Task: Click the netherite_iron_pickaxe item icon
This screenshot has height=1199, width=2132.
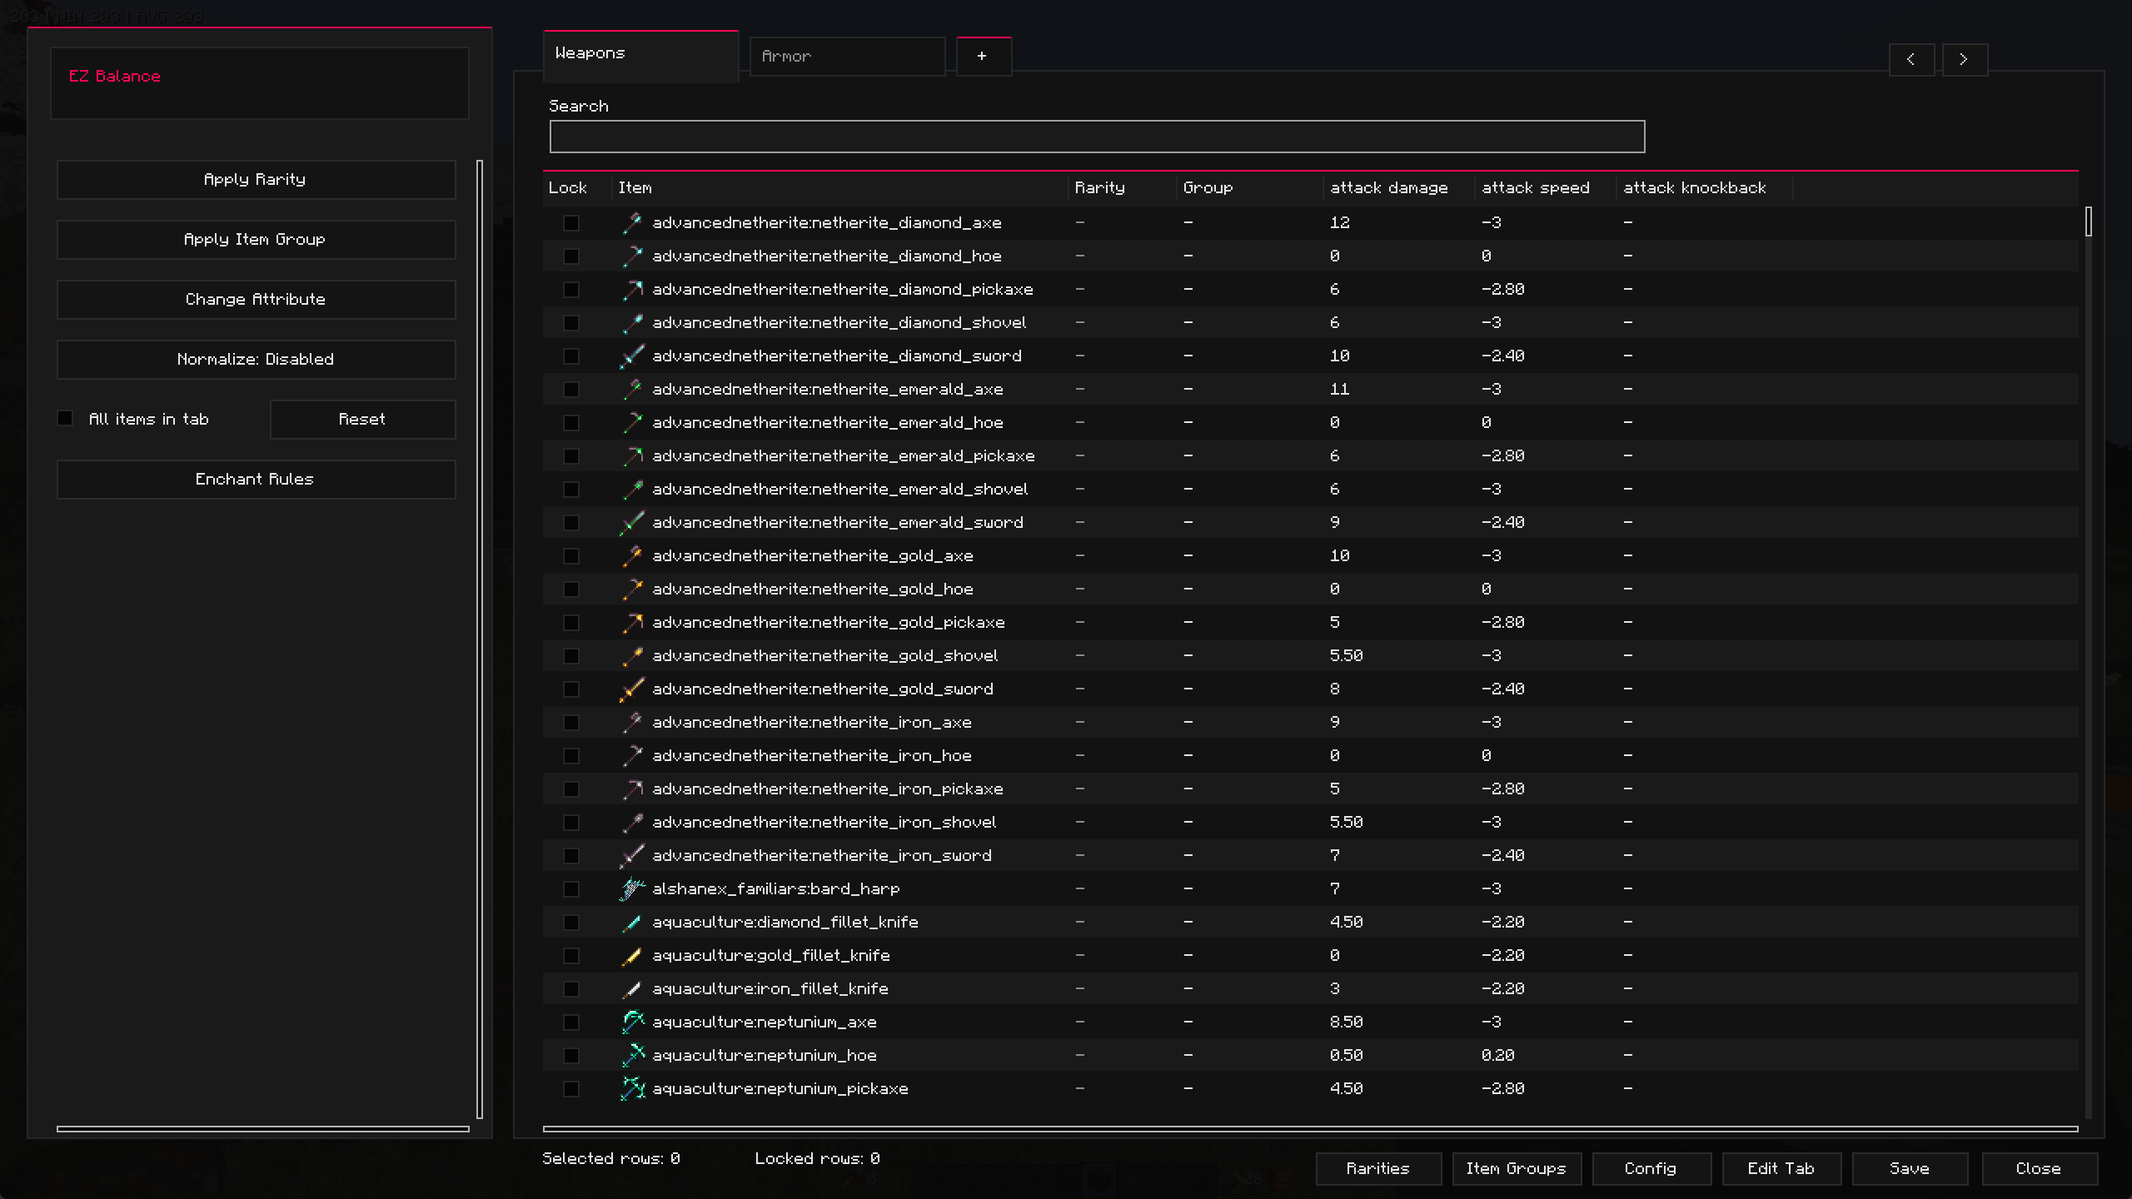Action: click(633, 789)
